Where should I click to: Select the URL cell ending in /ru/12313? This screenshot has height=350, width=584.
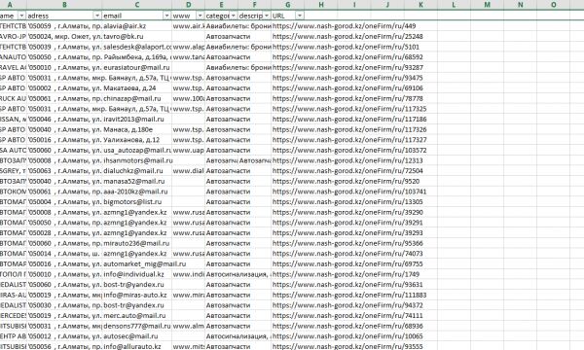(288, 160)
